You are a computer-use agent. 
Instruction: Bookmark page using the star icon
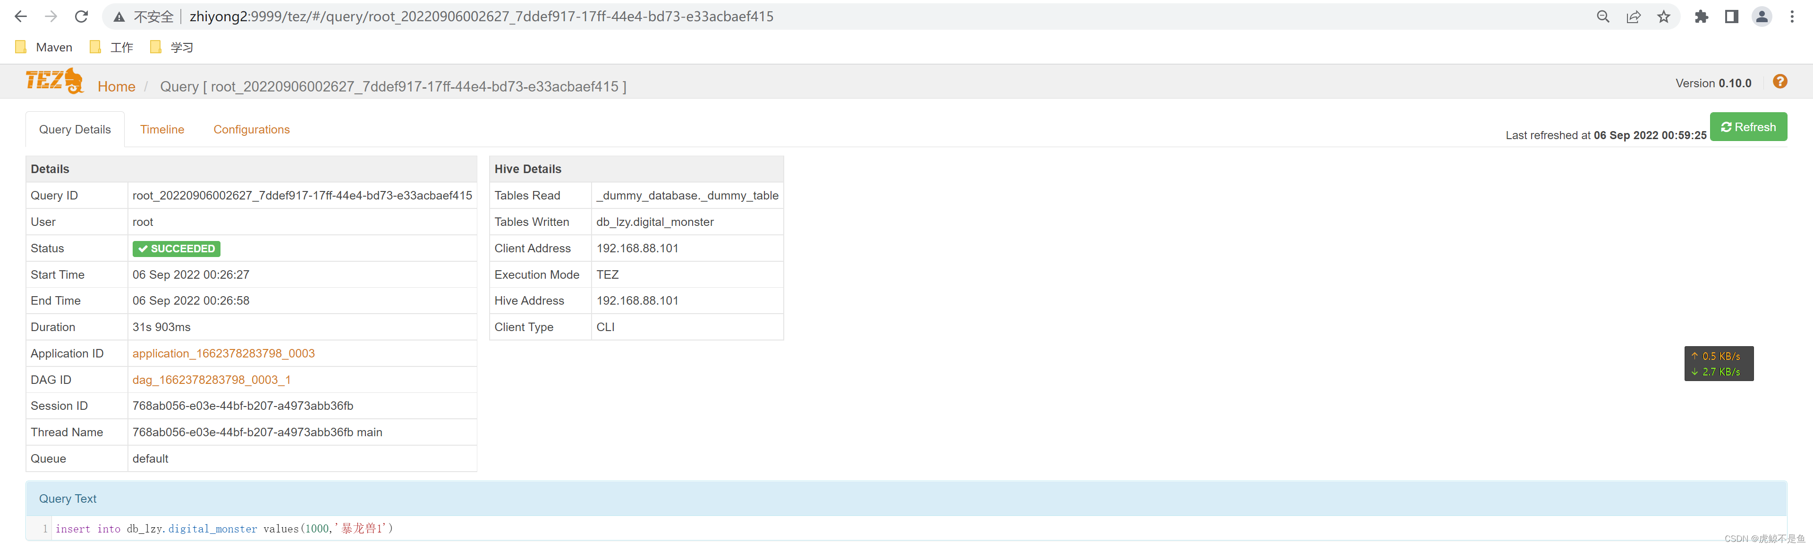pos(1664,16)
